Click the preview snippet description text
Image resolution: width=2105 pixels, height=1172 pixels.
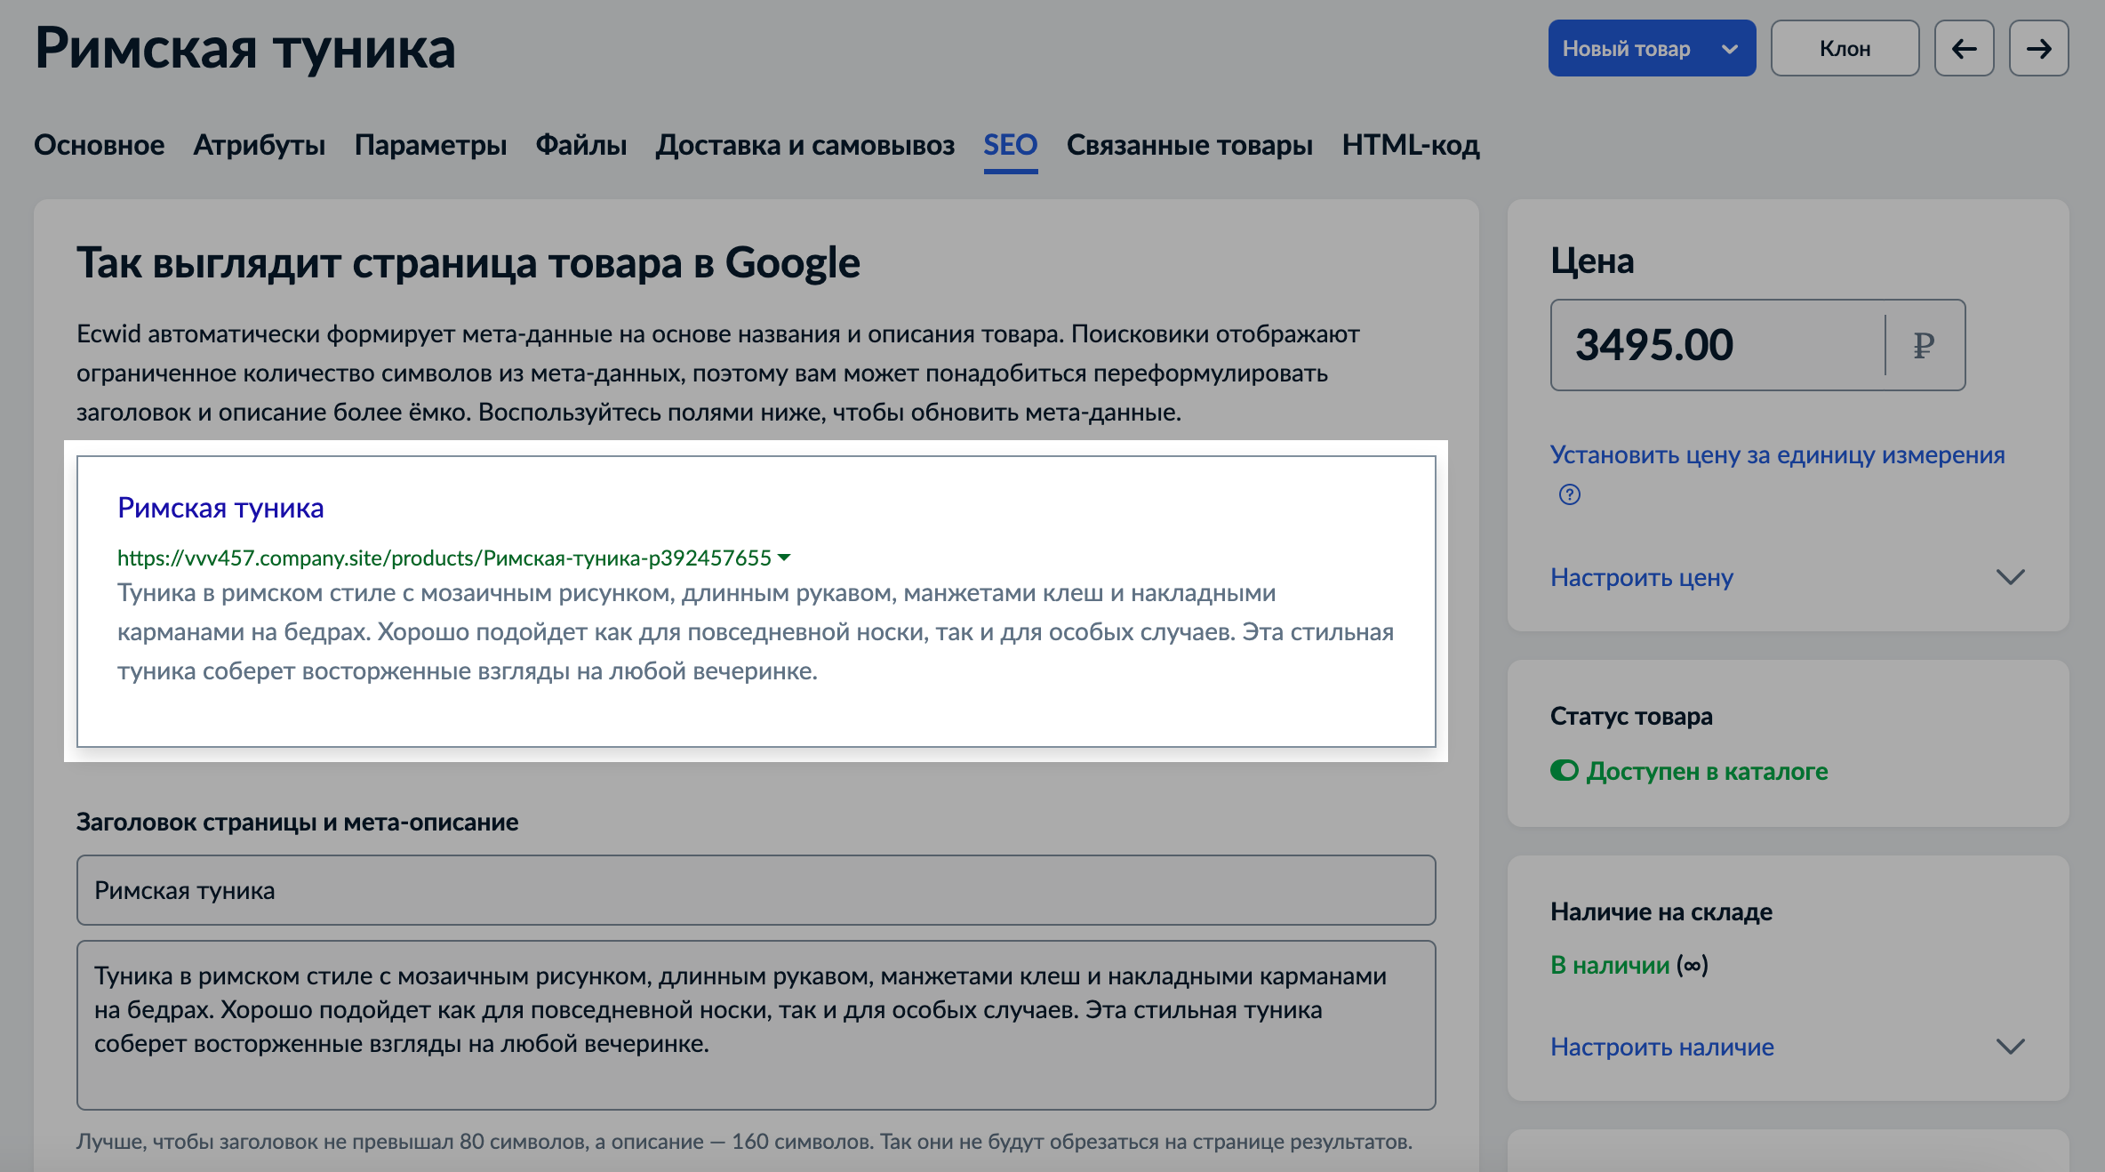pos(756,632)
